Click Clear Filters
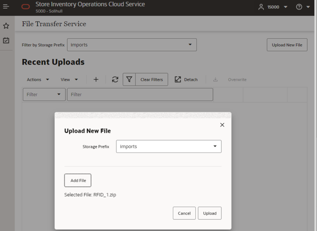317x231 pixels. pyautogui.click(x=152, y=80)
